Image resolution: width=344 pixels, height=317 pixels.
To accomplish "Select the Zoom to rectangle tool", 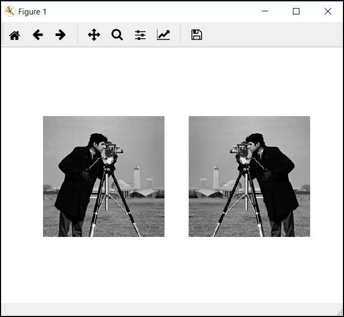I will point(117,35).
